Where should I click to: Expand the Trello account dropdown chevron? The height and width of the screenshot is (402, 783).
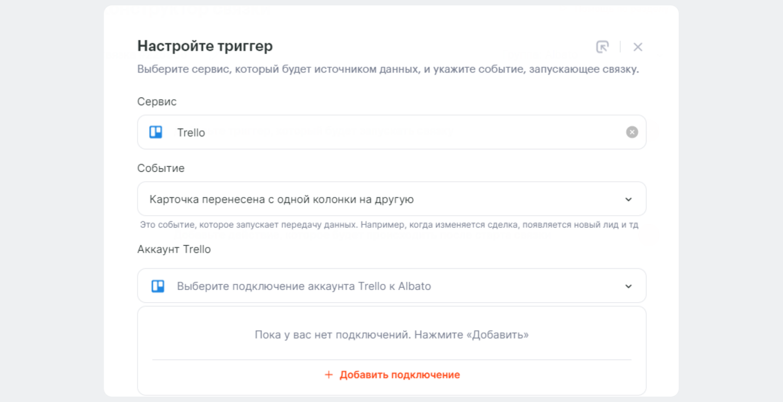click(628, 286)
